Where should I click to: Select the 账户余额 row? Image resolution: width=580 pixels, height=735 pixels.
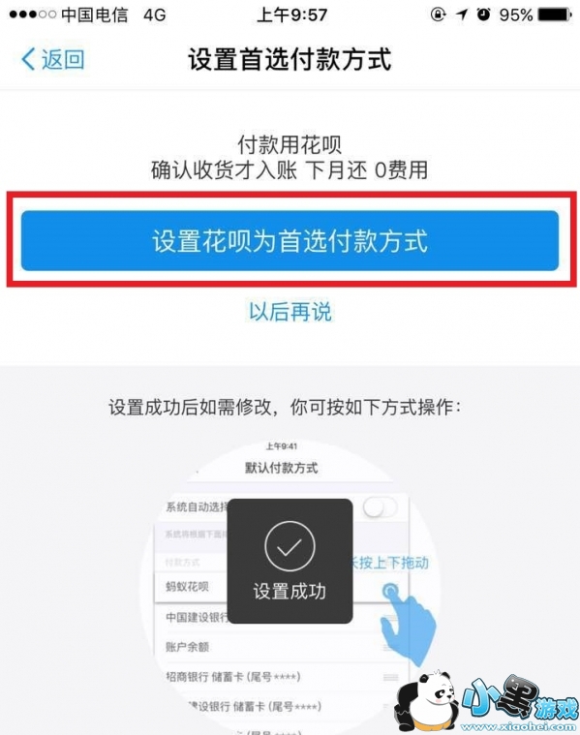[x=282, y=647]
